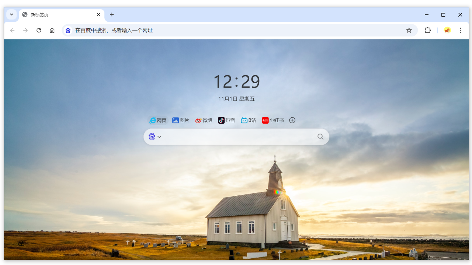
Task: Open a new tab with plus button
Action: point(112,14)
